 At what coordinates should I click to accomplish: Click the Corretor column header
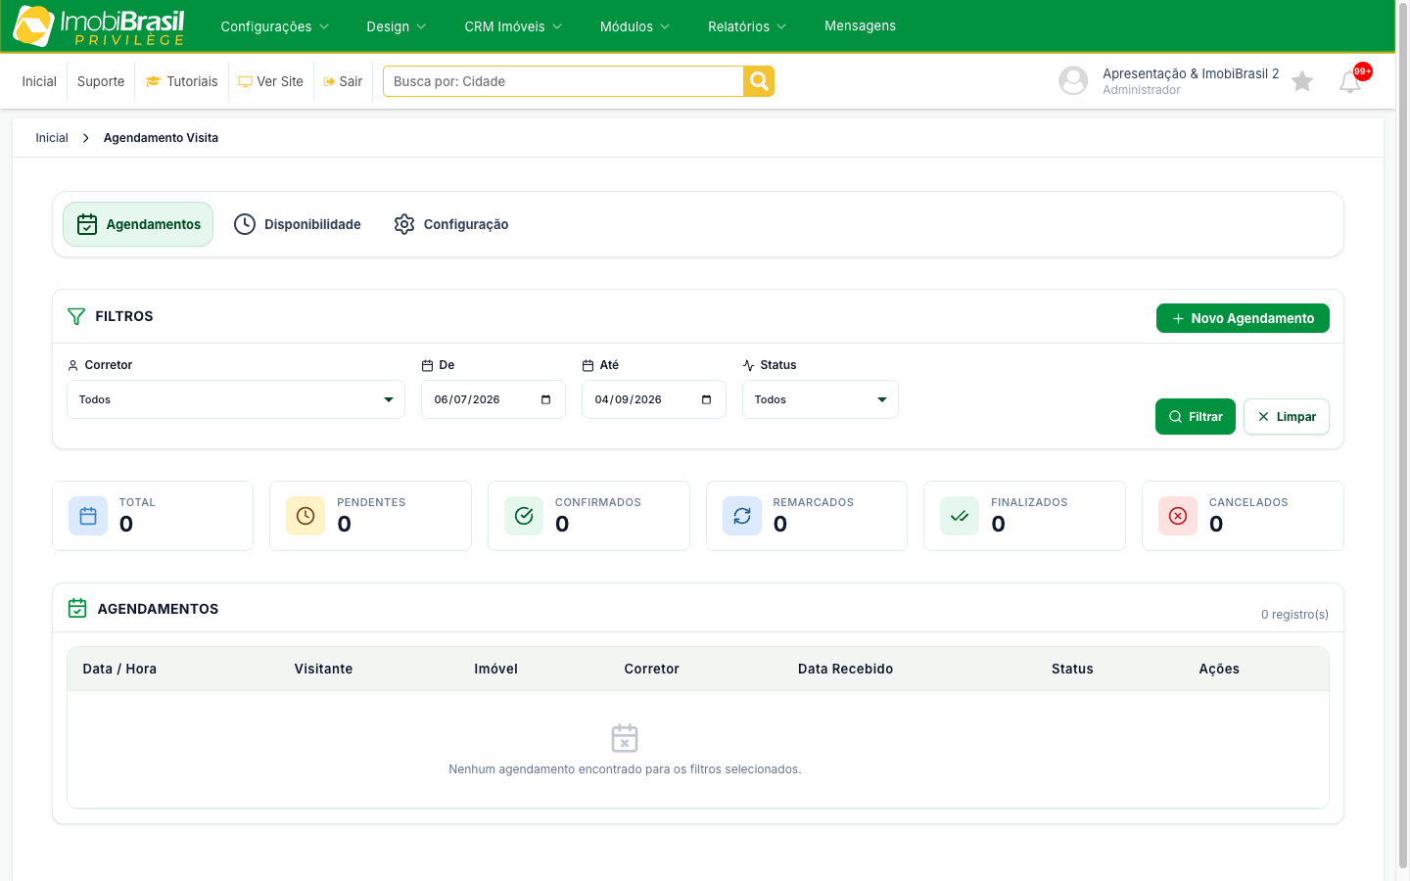click(651, 670)
